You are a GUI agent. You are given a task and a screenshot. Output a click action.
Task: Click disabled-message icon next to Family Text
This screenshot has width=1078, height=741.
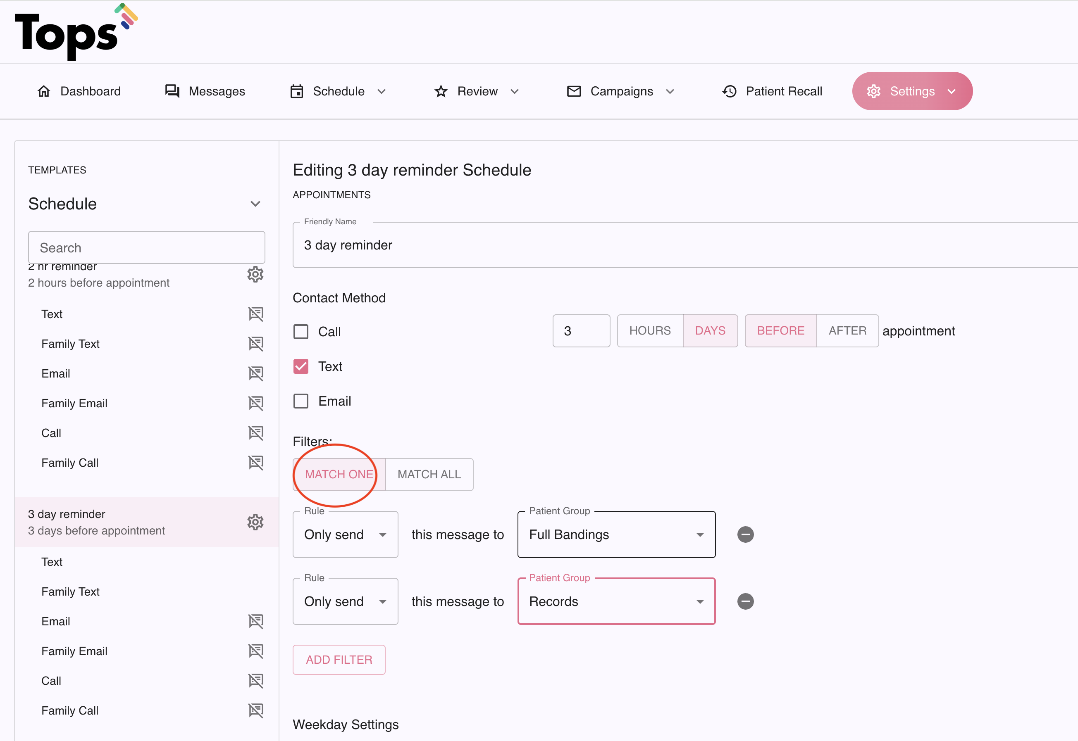[255, 344]
